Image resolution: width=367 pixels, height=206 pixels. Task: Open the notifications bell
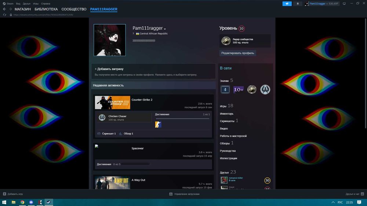pos(298,4)
